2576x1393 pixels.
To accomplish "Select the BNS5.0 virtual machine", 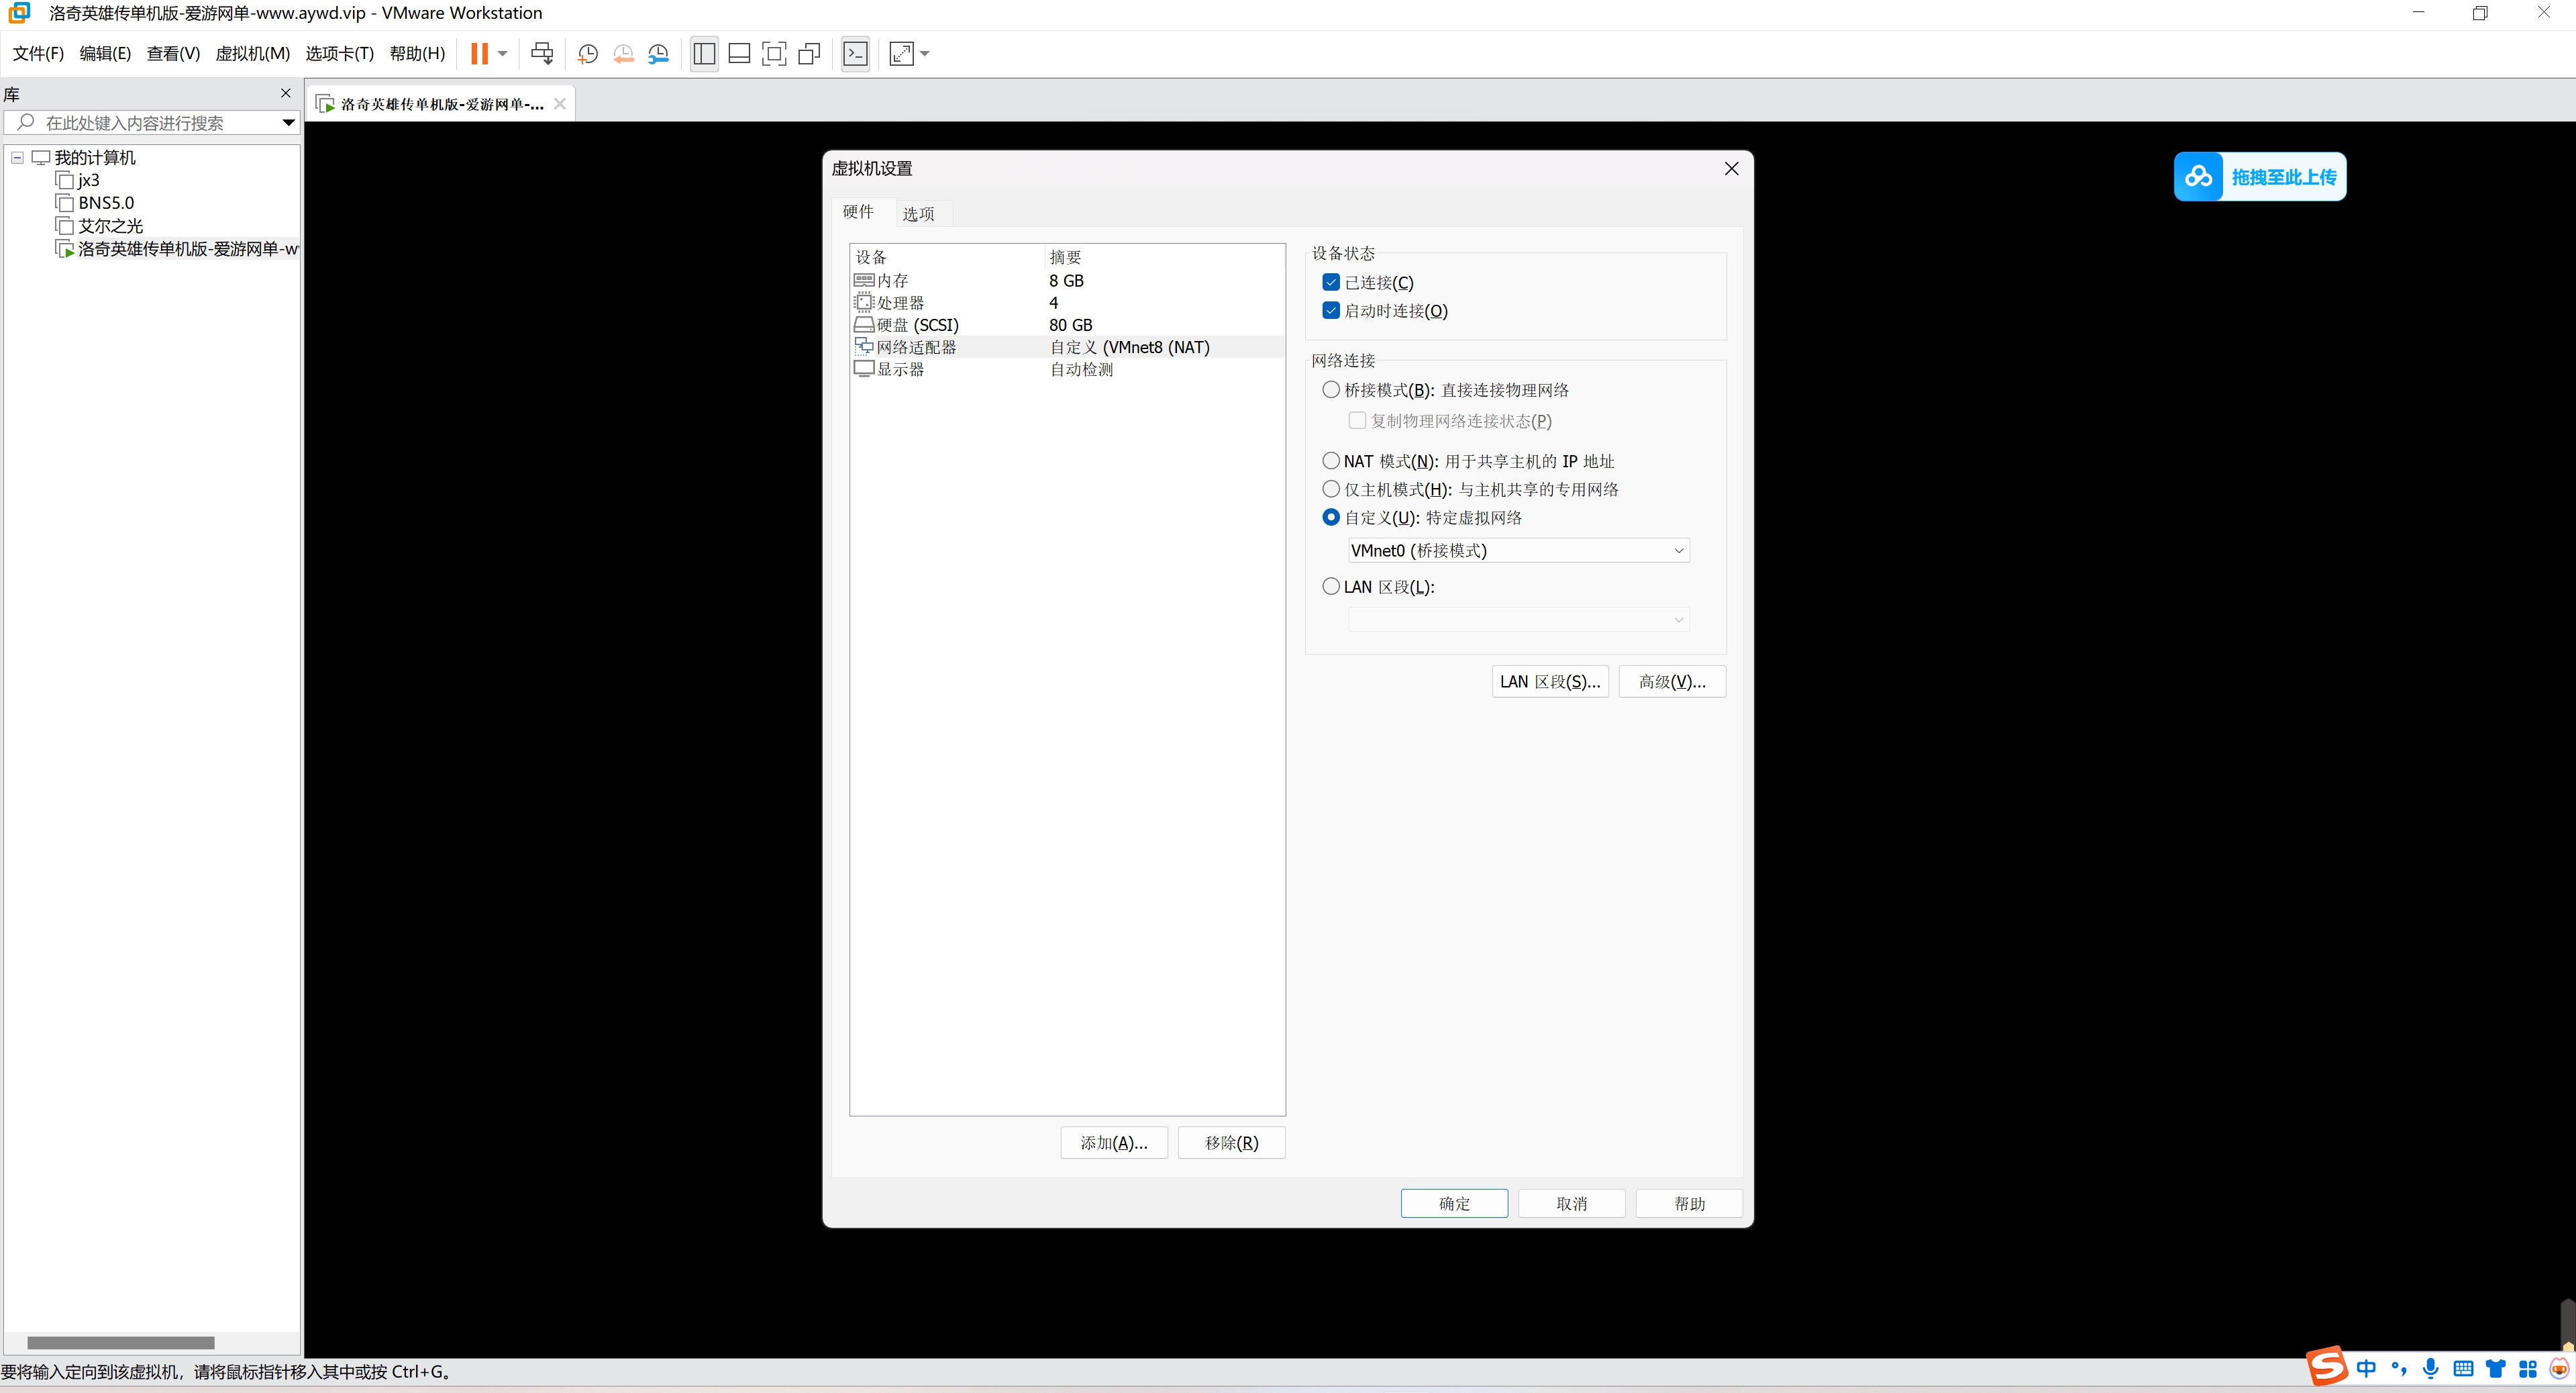I will point(95,203).
